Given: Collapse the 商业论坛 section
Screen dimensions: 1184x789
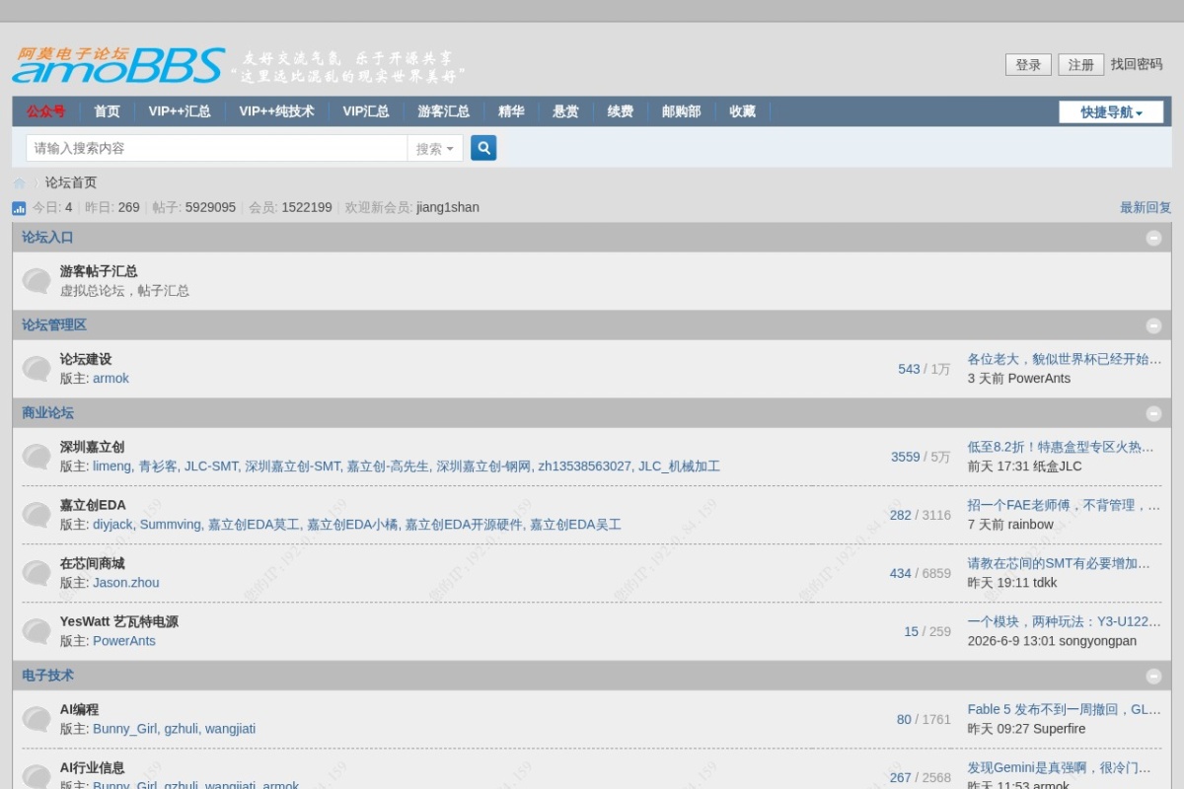Looking at the screenshot, I should (x=1153, y=413).
